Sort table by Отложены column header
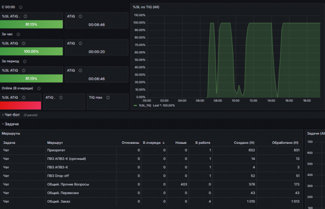Viewport: 325px width, 209px height. pyautogui.click(x=130, y=143)
